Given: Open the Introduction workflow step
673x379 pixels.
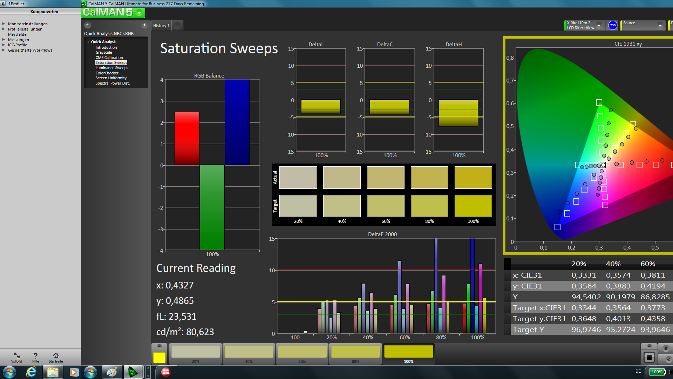Looking at the screenshot, I should pyautogui.click(x=106, y=47).
